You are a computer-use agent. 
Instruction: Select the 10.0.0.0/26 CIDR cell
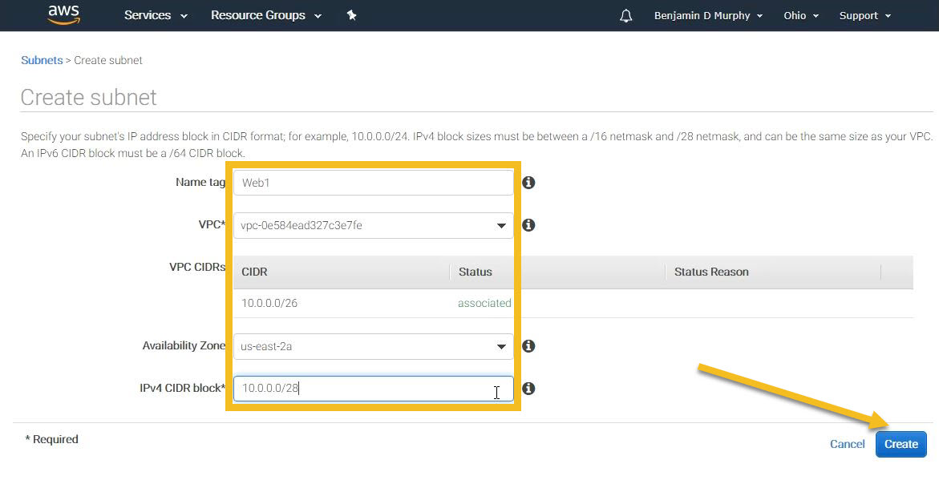pos(269,304)
